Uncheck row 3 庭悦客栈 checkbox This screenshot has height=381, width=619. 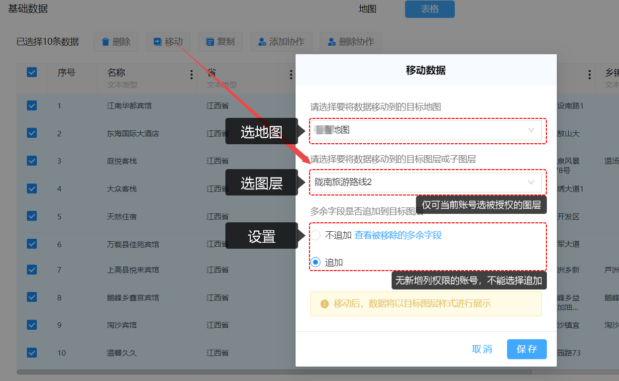[32, 161]
